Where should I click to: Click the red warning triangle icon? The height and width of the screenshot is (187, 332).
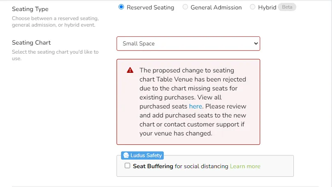pyautogui.click(x=130, y=70)
